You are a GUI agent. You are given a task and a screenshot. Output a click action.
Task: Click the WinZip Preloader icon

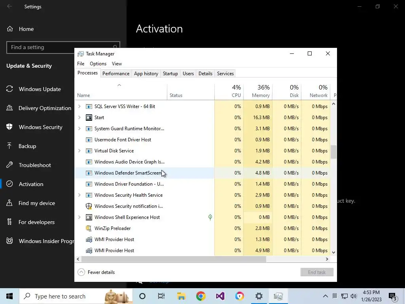[89, 228]
